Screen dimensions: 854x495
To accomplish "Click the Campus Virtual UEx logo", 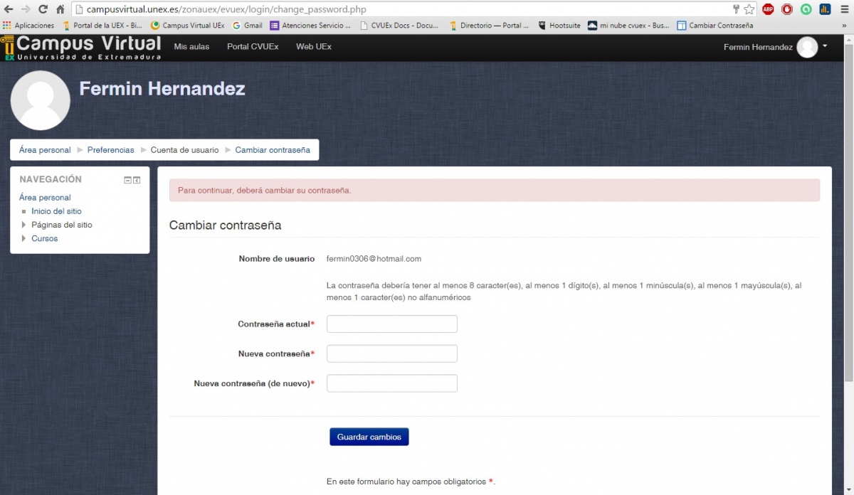I will coord(80,47).
